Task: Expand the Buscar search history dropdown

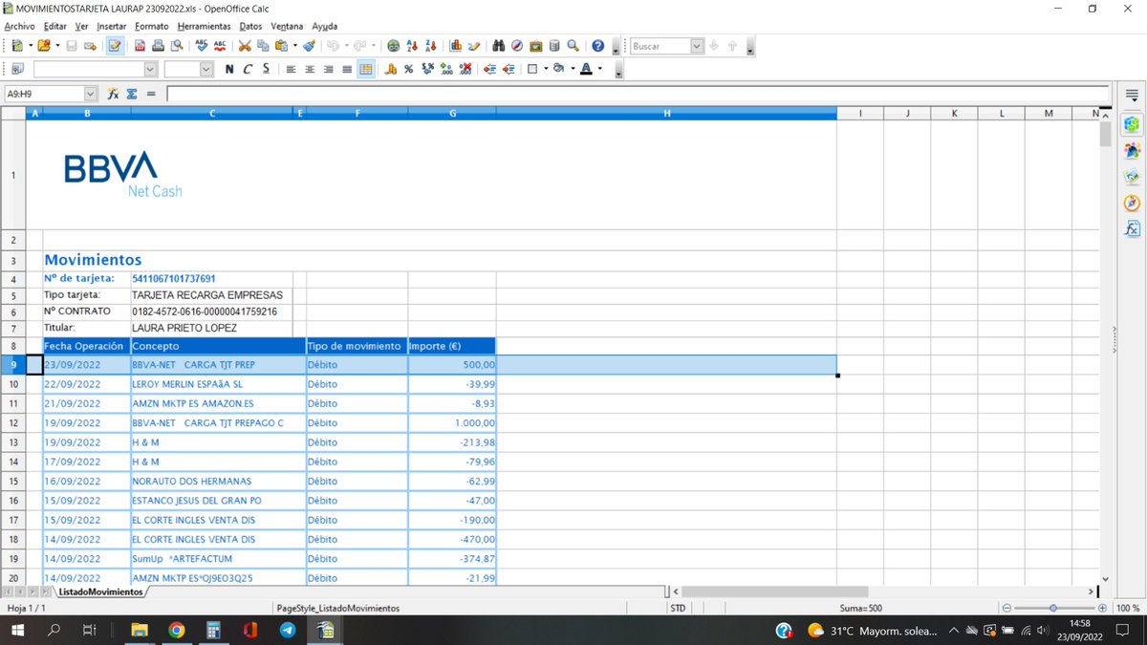Action: click(x=697, y=46)
